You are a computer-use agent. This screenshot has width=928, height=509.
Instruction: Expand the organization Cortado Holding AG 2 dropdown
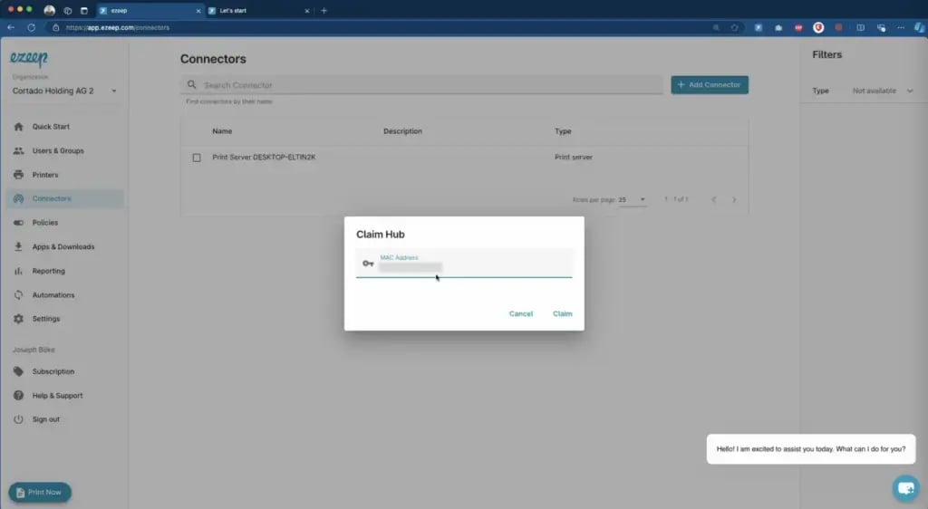(114, 91)
